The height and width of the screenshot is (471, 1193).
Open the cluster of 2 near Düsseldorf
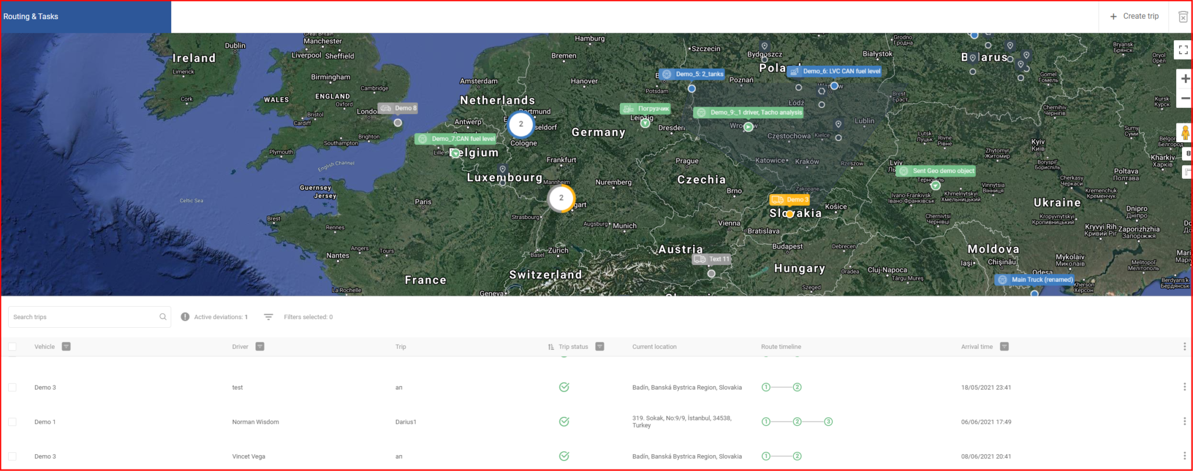521,123
